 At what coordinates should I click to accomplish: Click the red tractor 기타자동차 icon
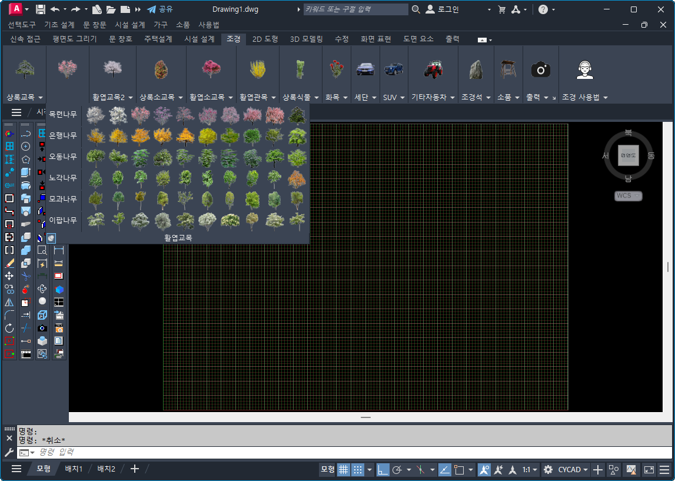point(433,69)
